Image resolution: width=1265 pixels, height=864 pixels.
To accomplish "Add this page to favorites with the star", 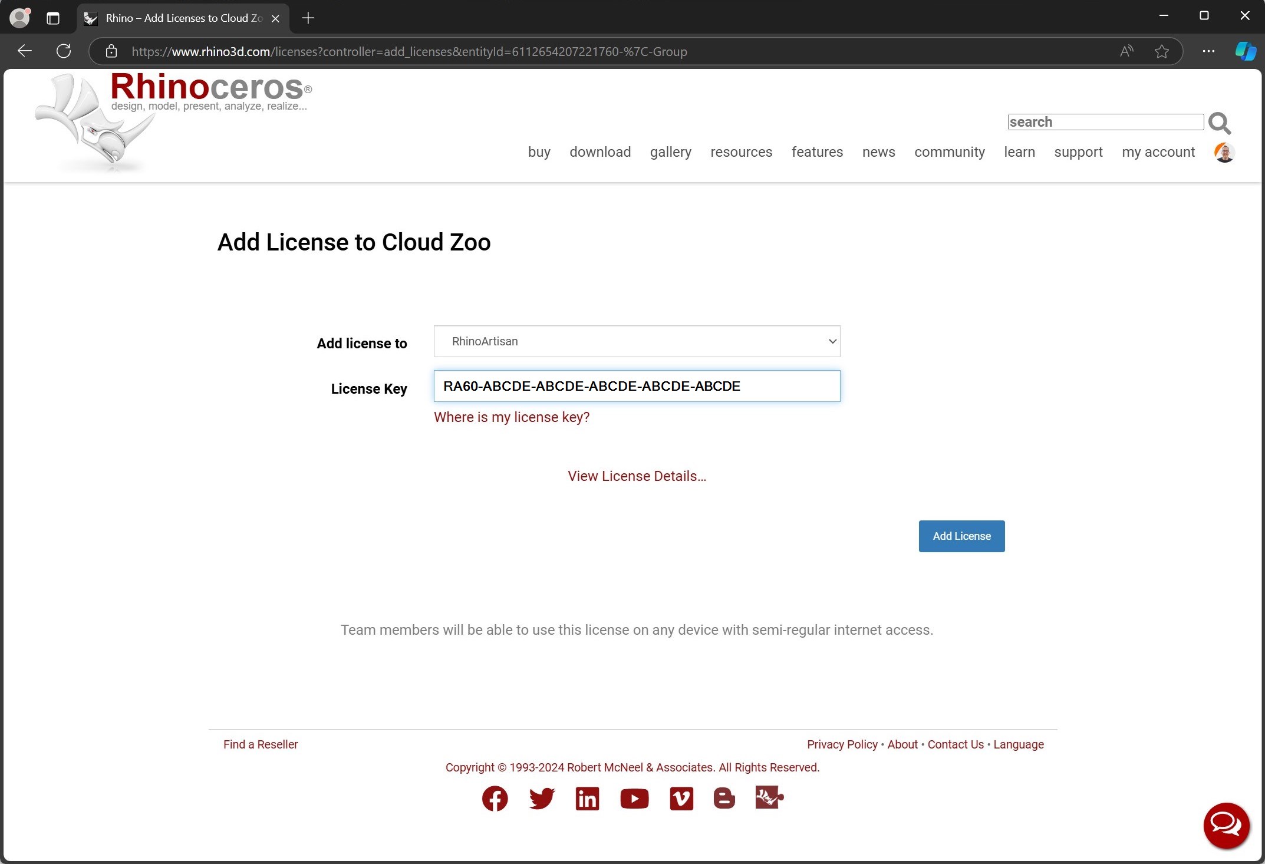I will [1161, 51].
